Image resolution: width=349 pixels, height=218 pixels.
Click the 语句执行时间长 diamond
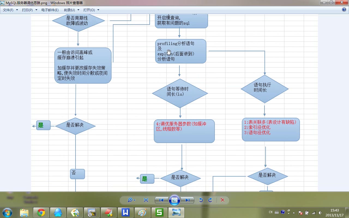pyautogui.click(x=265, y=89)
